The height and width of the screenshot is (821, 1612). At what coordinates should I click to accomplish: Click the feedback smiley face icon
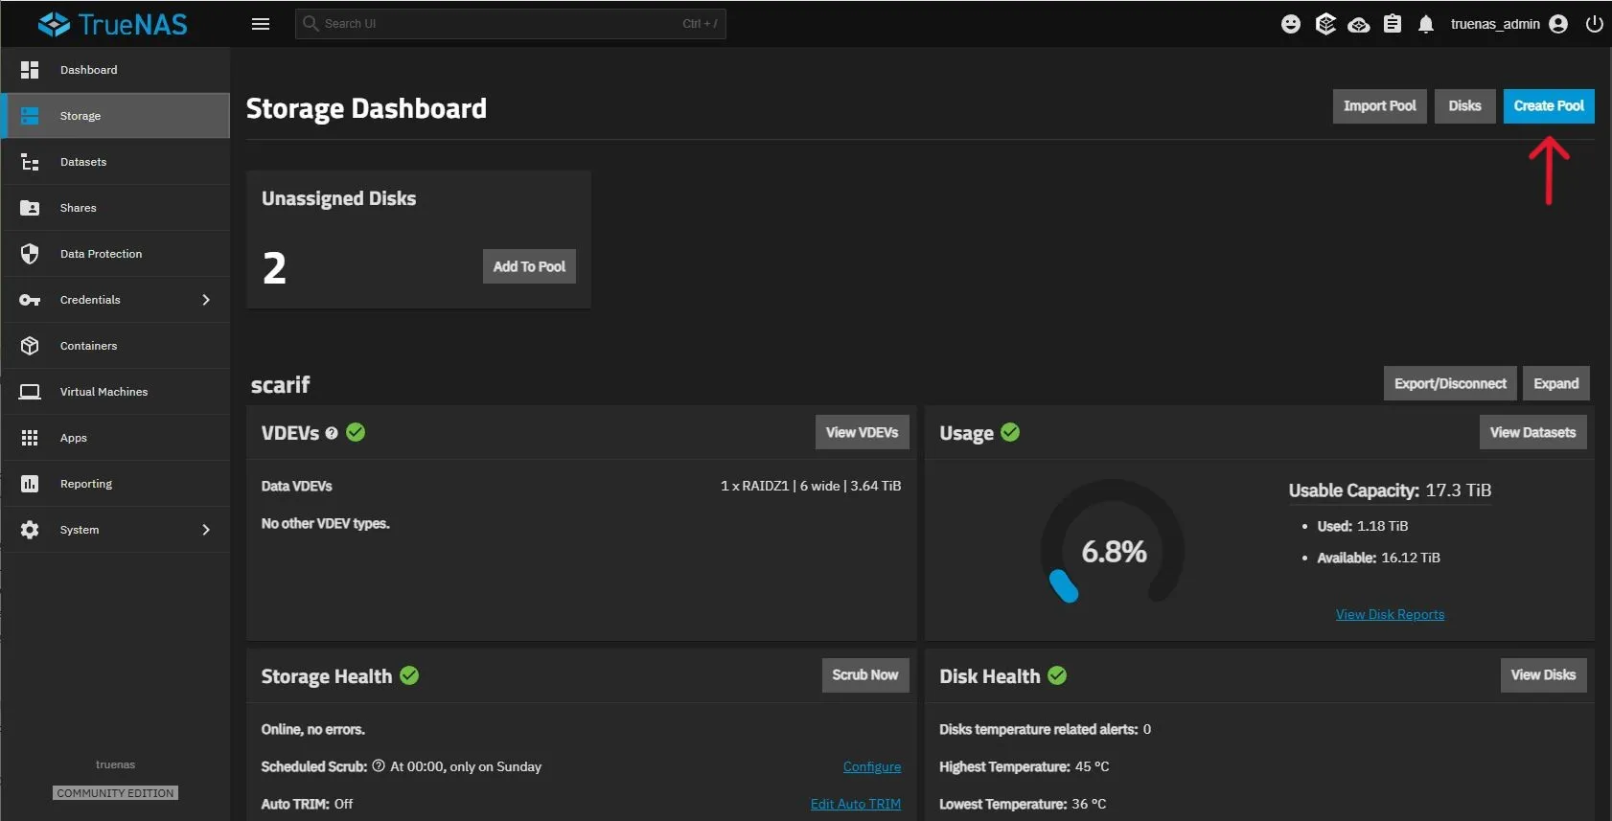[1291, 24]
